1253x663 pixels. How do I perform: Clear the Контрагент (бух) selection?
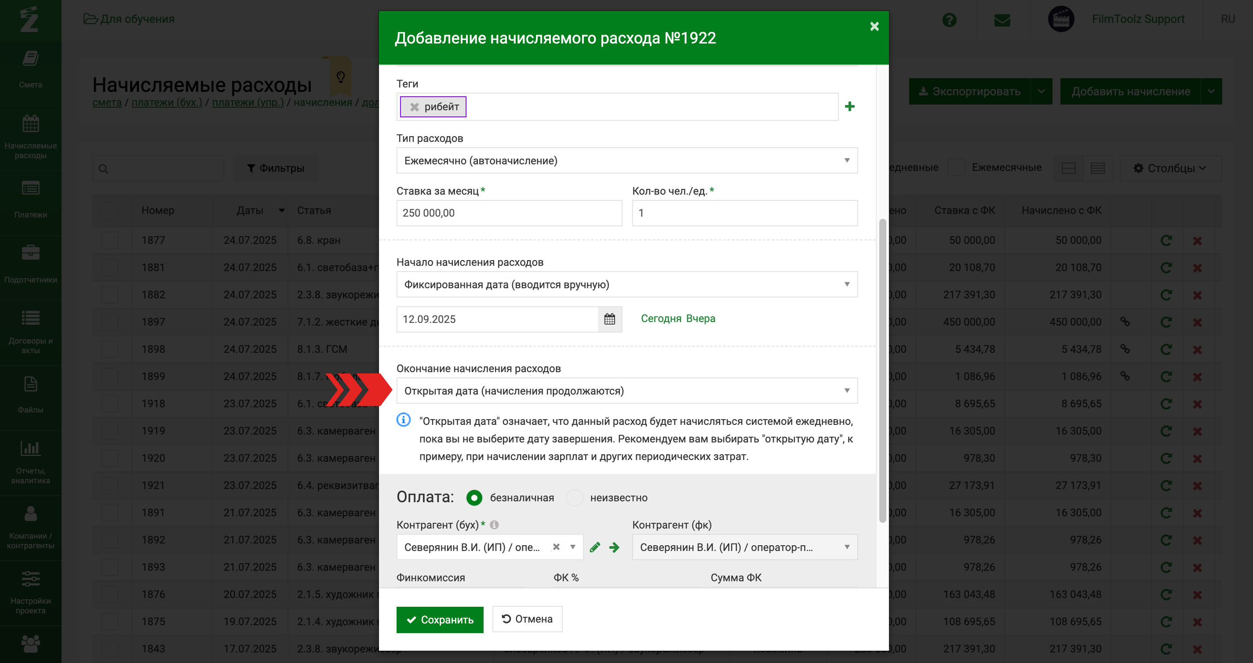(x=556, y=547)
